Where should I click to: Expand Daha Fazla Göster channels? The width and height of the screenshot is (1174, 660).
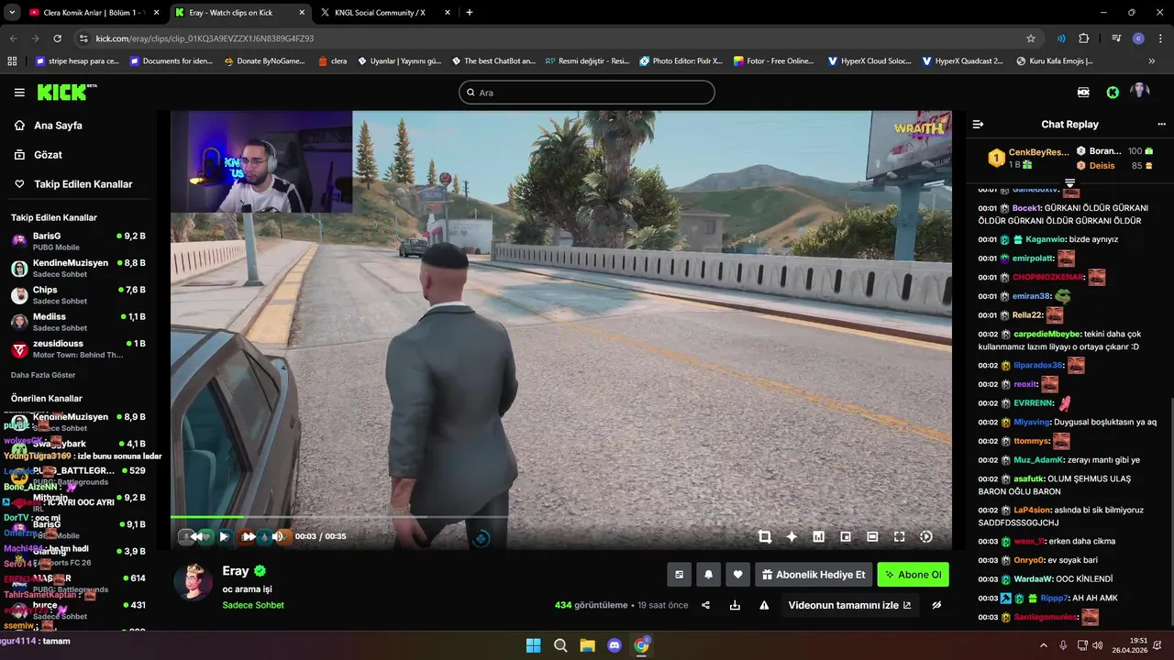coord(43,375)
